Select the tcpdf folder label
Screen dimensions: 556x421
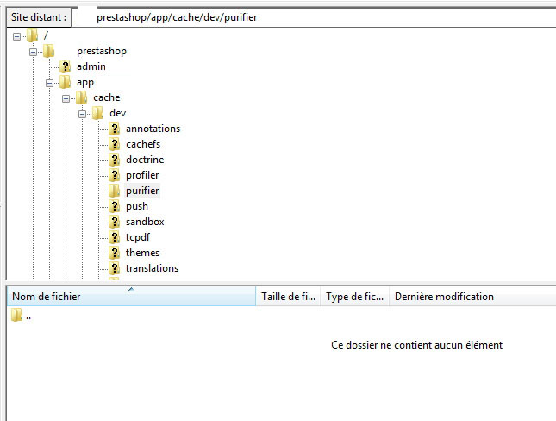pos(138,237)
